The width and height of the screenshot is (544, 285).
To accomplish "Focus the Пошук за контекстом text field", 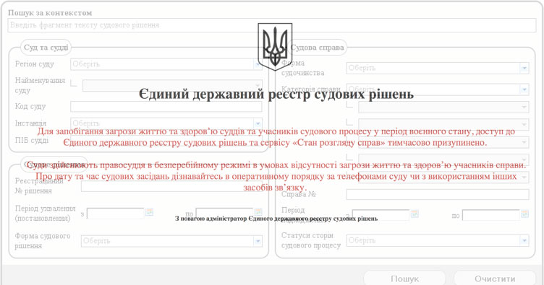I will point(272,25).
